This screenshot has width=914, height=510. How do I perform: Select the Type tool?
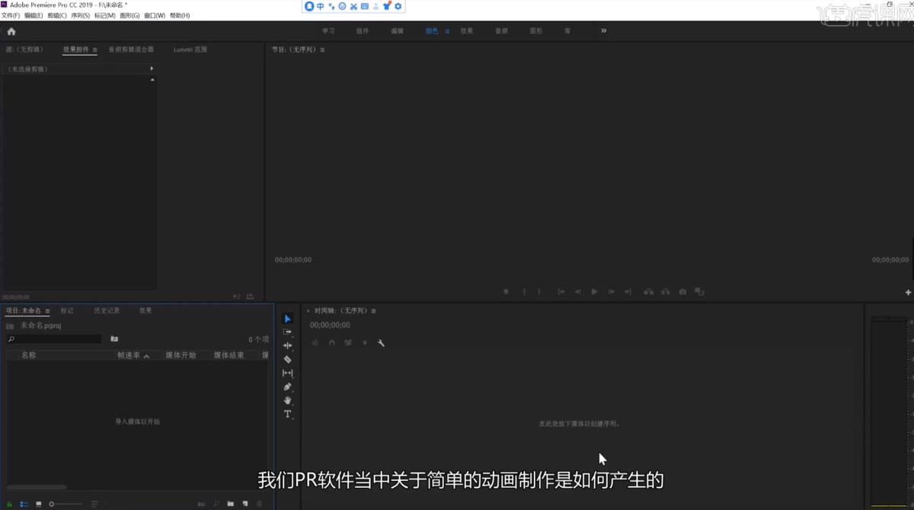point(287,414)
